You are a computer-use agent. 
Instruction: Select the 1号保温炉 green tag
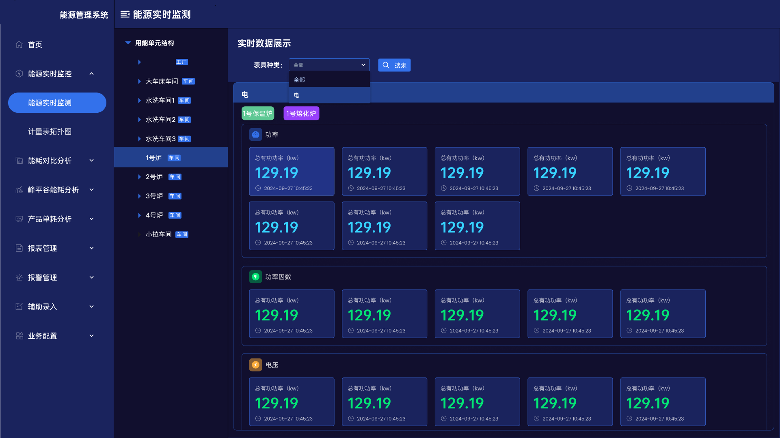coord(258,114)
